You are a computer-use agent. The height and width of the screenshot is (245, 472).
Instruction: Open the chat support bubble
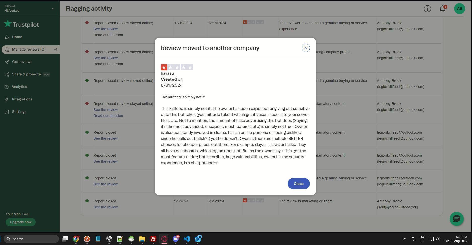pyautogui.click(x=456, y=219)
